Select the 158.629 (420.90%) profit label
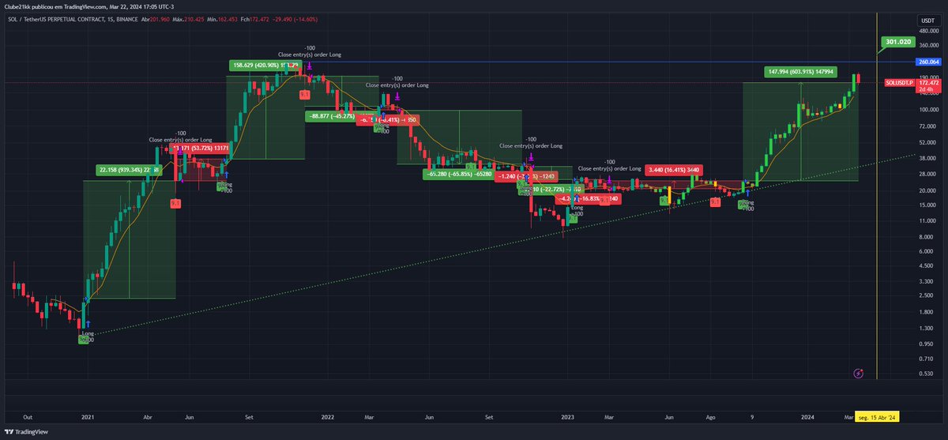The width and height of the screenshot is (948, 440). point(265,65)
